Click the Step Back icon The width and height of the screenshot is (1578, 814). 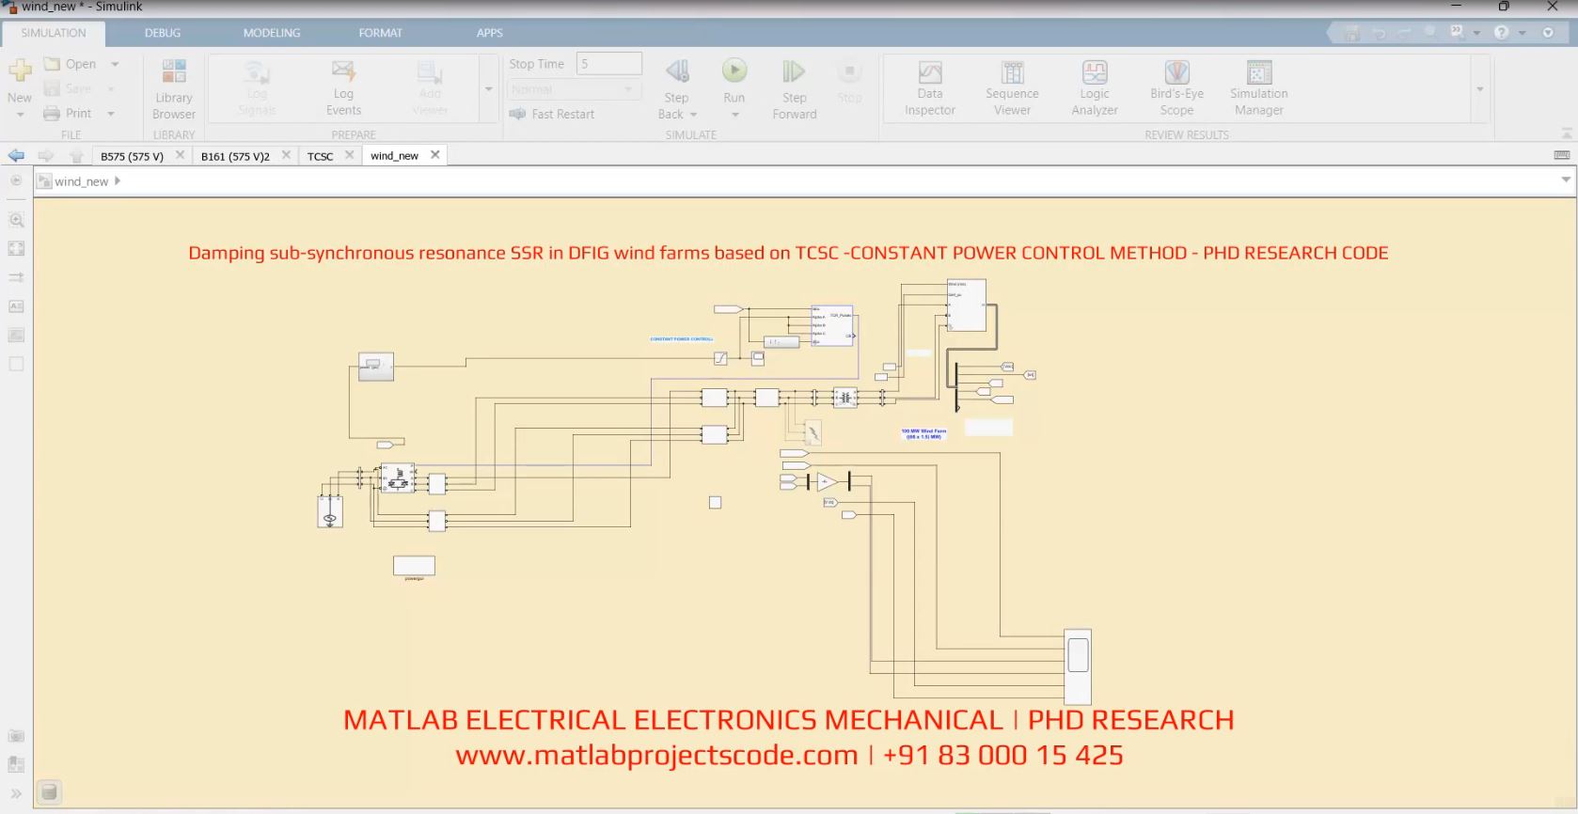click(x=677, y=71)
